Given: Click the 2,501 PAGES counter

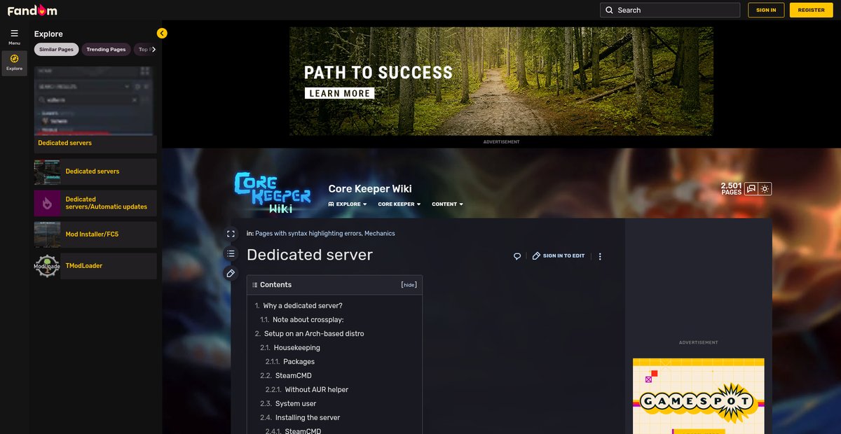Looking at the screenshot, I should (731, 188).
